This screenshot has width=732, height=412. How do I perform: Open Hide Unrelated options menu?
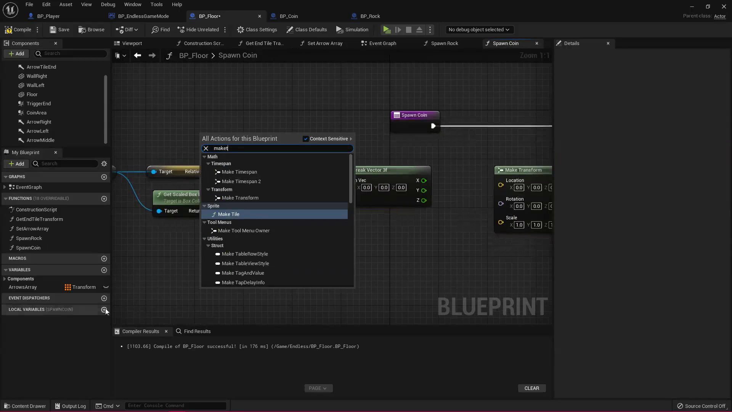click(225, 30)
